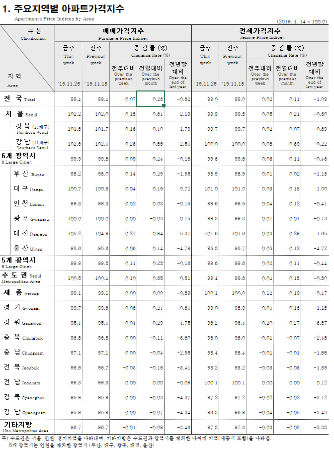Select Southern Seoul purchase this-week index 102.6

coord(75,144)
